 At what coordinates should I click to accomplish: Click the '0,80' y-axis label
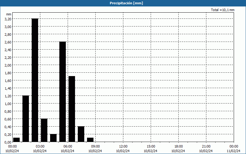[8, 111]
